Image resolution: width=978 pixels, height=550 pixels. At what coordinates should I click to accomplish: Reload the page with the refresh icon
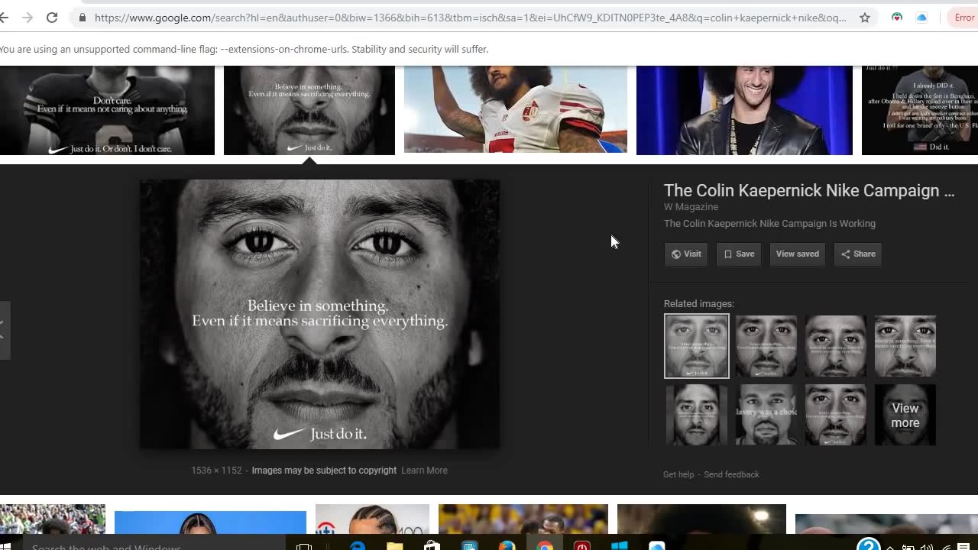52,18
